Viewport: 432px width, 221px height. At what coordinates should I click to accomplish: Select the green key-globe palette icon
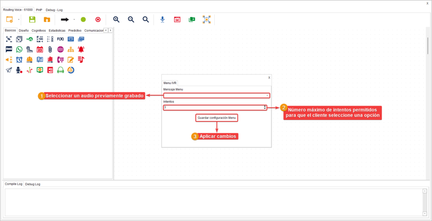(30, 39)
